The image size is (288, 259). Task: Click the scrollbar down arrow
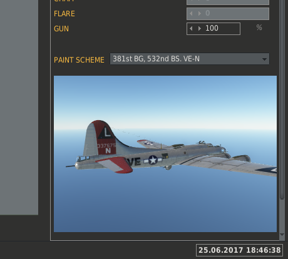pyautogui.click(x=282, y=235)
